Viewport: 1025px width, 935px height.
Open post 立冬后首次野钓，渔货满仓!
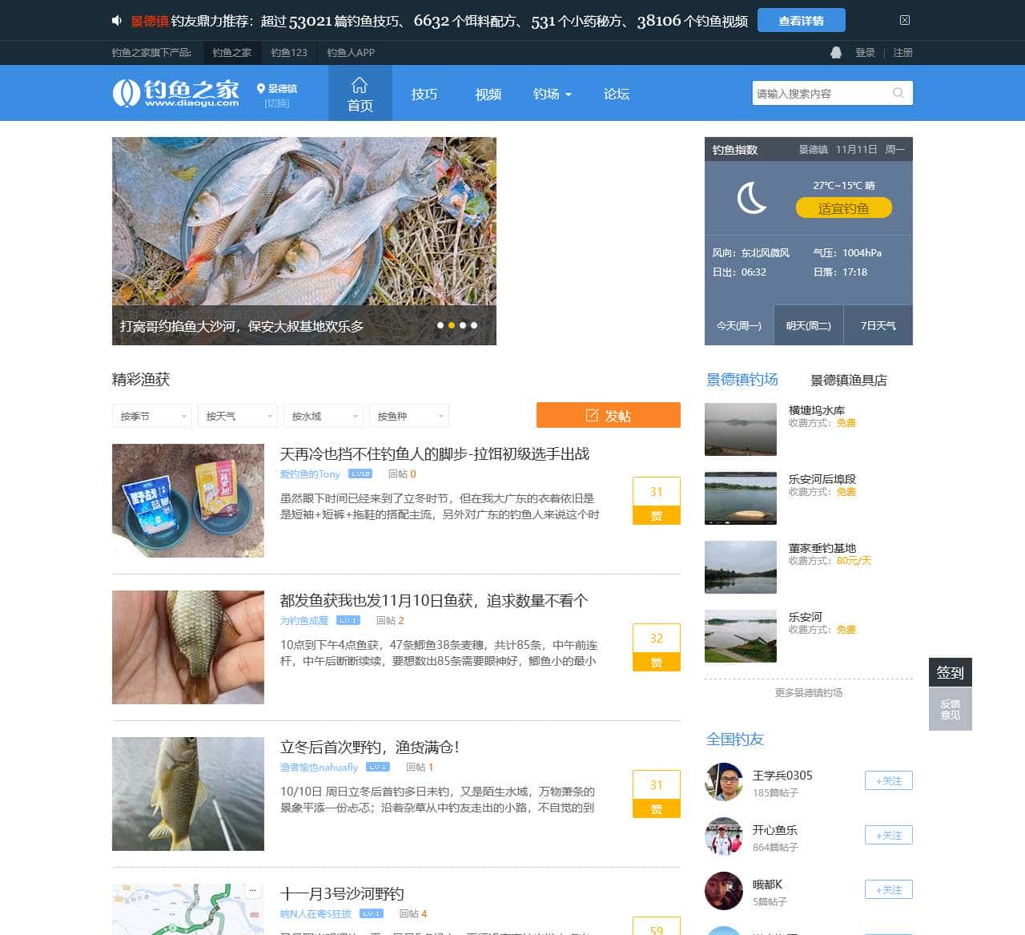[x=370, y=748]
